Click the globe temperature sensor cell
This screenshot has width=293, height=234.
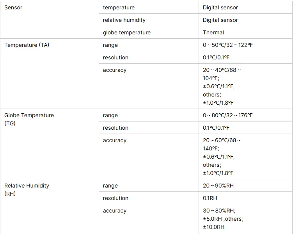click(149, 32)
